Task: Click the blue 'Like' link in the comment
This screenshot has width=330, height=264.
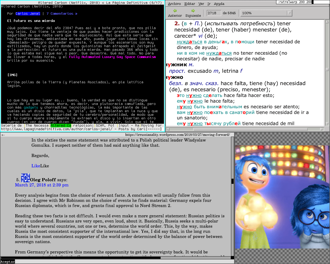Action: (x=36, y=166)
